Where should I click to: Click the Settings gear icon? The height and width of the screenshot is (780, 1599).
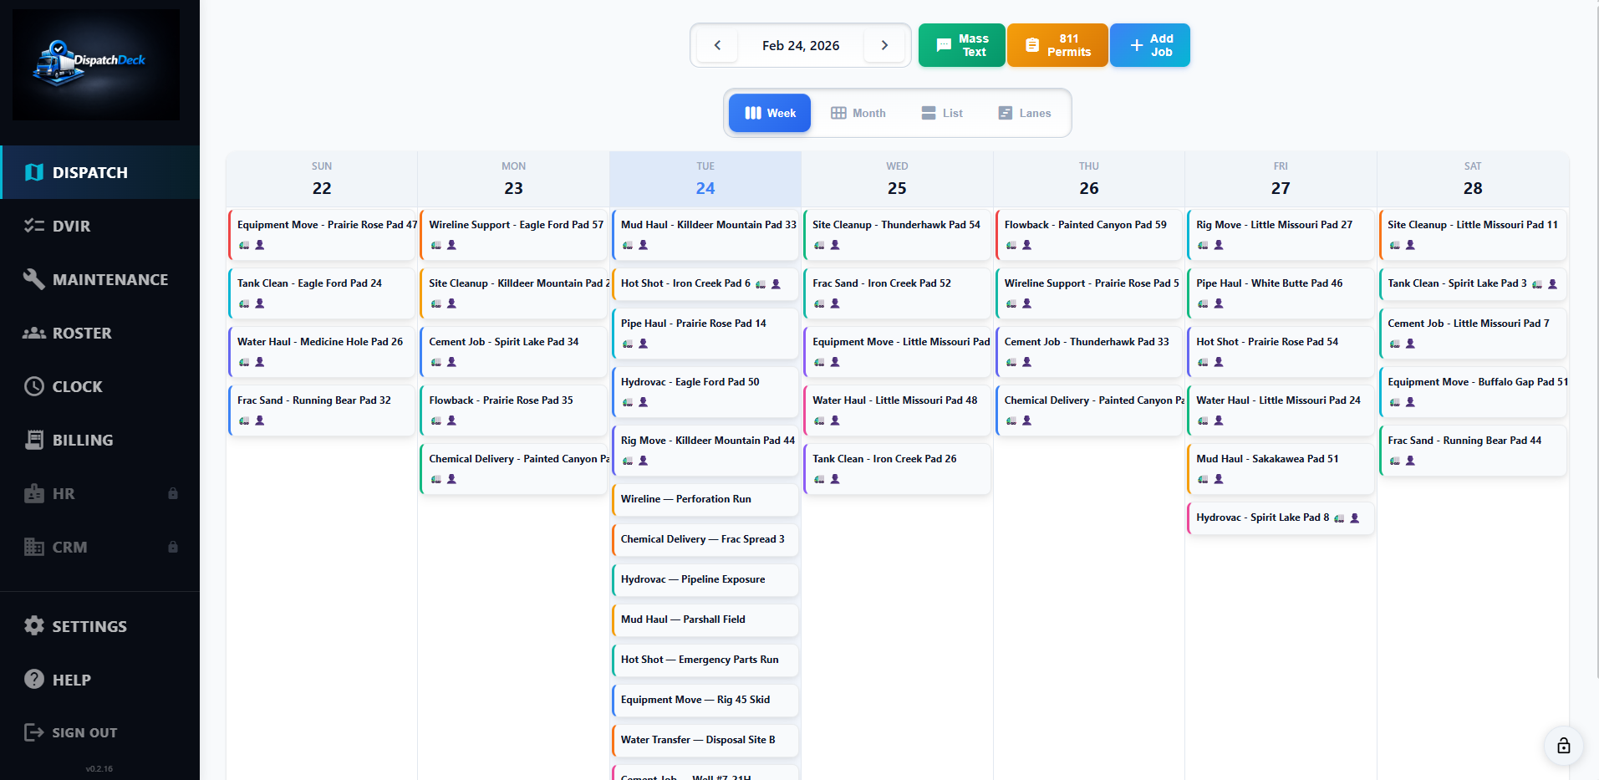tap(34, 626)
